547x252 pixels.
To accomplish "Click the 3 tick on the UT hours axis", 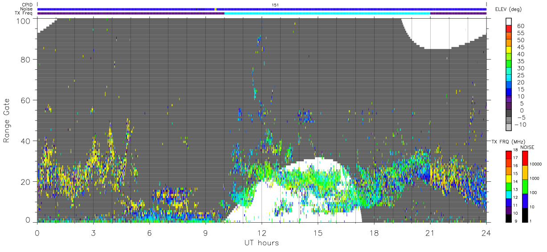I will point(93,232).
